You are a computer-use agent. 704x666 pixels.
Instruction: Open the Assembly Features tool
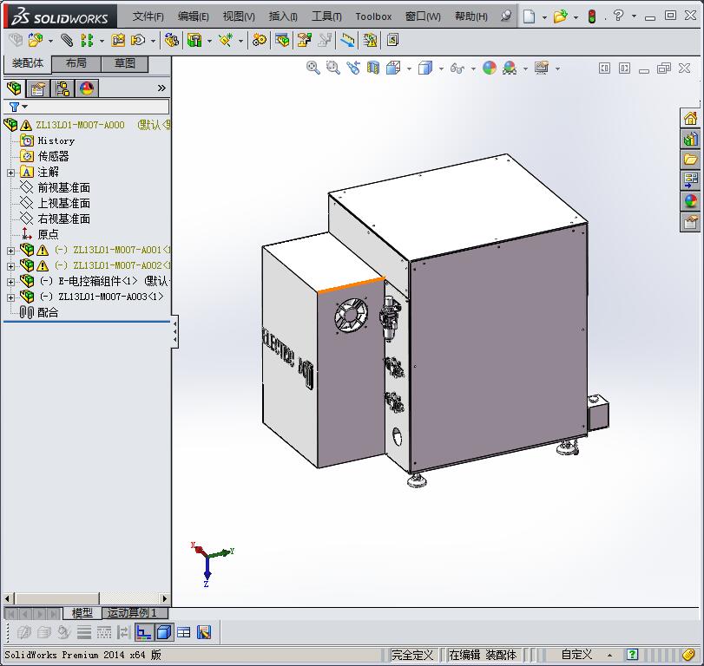194,41
